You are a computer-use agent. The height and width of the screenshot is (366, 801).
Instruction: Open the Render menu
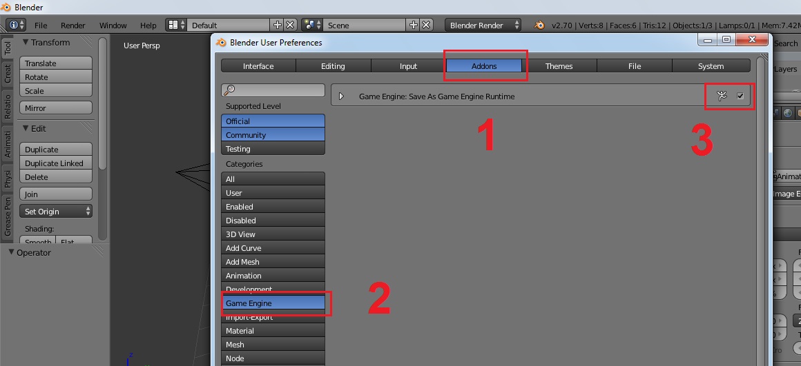click(73, 25)
